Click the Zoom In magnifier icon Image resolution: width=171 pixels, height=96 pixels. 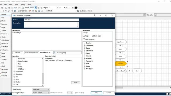38,8
